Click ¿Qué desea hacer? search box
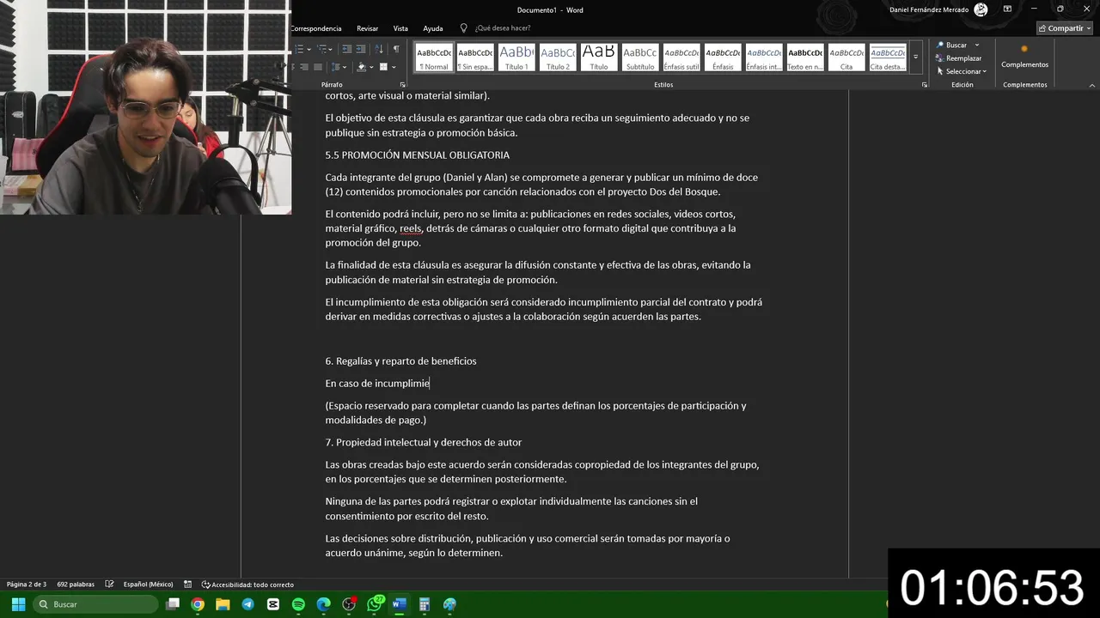This screenshot has height=618, width=1100. click(496, 28)
